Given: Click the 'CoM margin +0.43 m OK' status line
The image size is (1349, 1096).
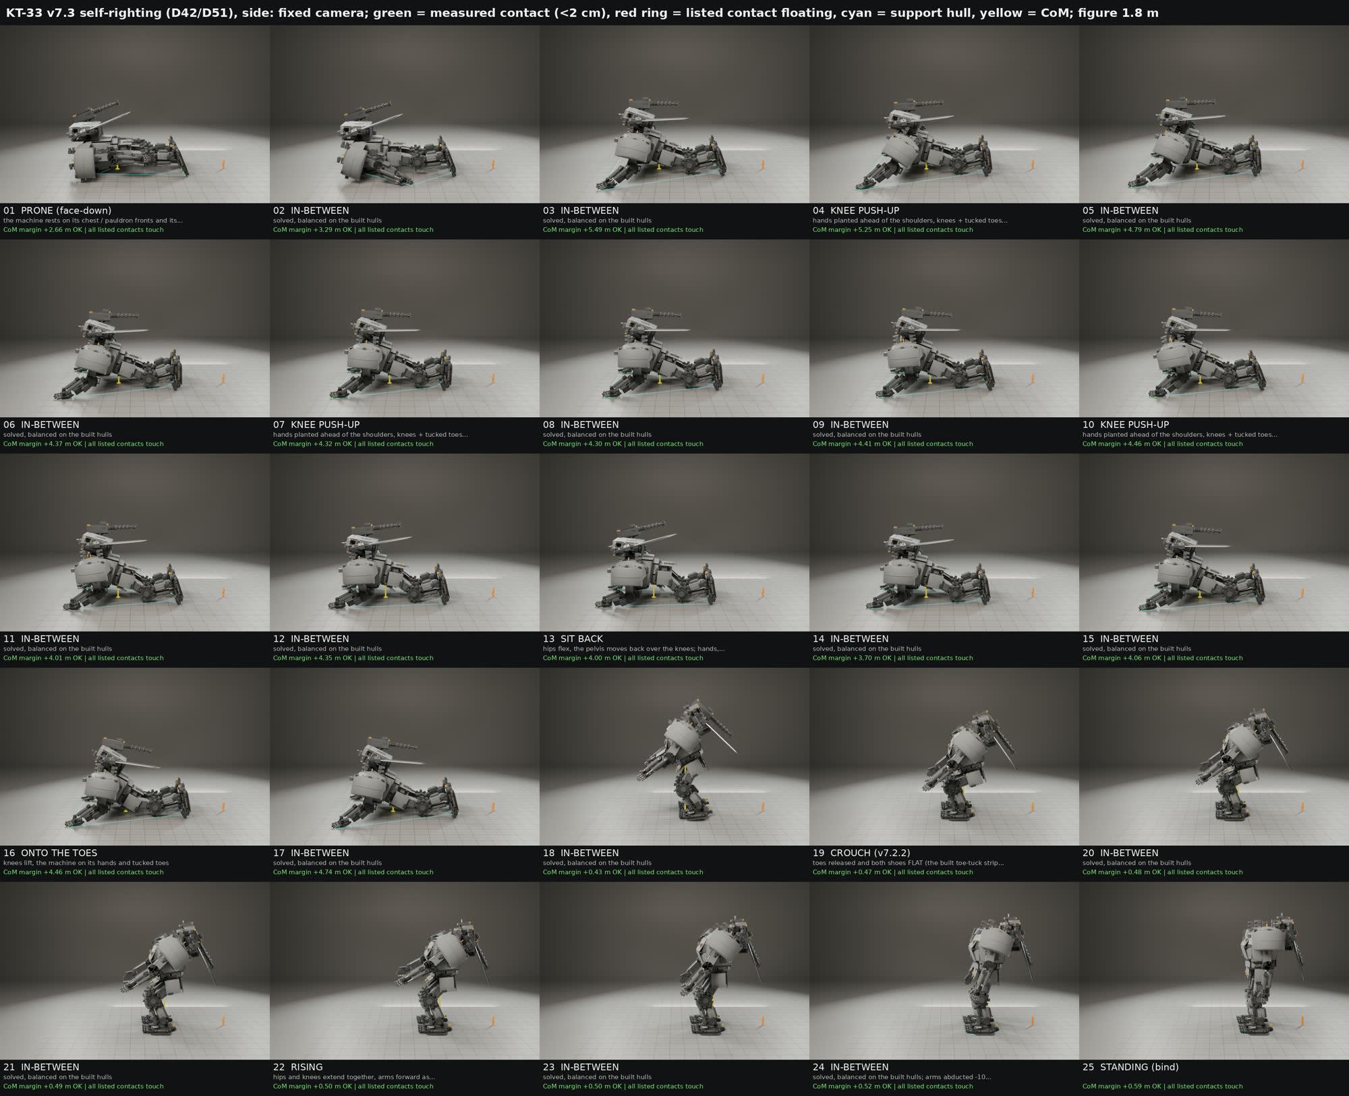Looking at the screenshot, I should [623, 872].
